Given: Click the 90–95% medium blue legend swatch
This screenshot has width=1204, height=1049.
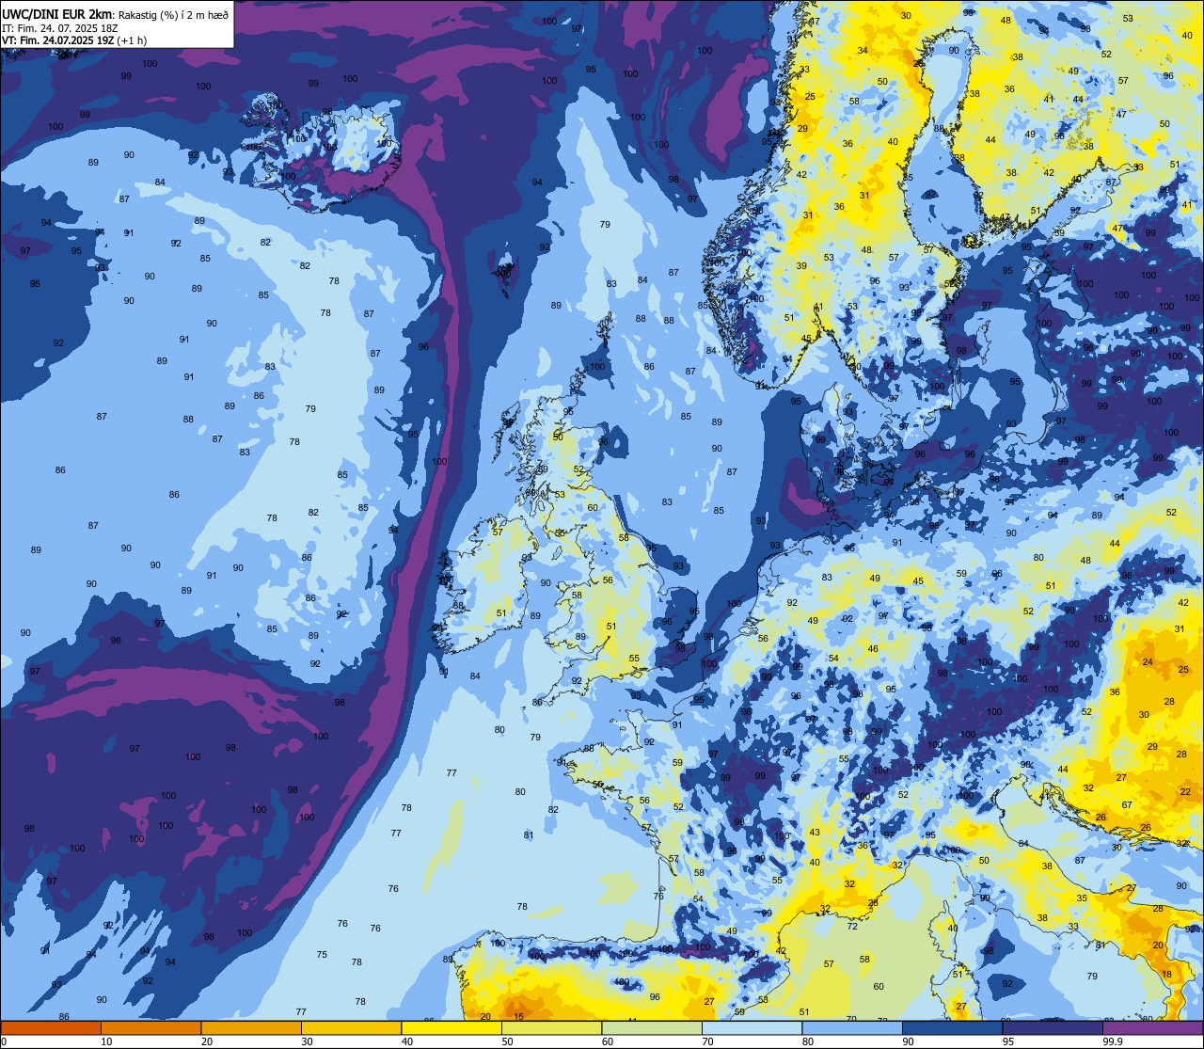Looking at the screenshot, I should pyautogui.click(x=952, y=1027).
